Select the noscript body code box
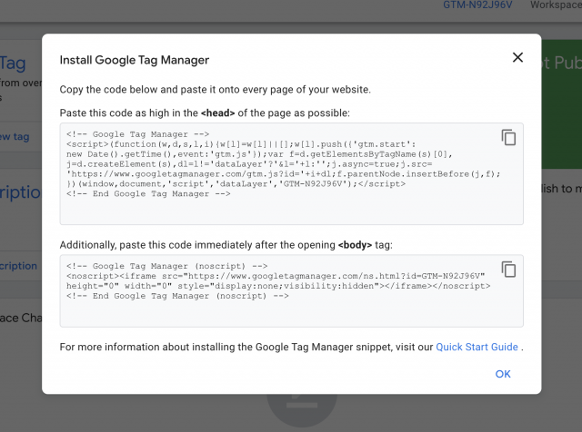The image size is (582, 432). [x=291, y=290]
